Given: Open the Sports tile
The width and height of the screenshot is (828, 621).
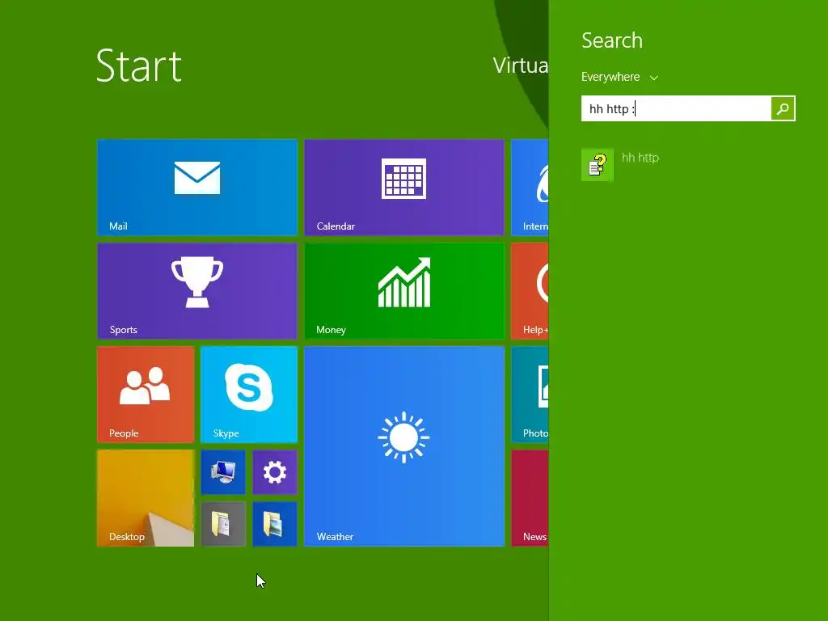Looking at the screenshot, I should 197,291.
